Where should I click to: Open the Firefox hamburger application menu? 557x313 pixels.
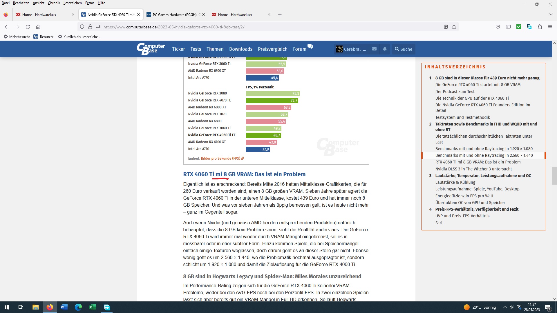tap(550, 27)
